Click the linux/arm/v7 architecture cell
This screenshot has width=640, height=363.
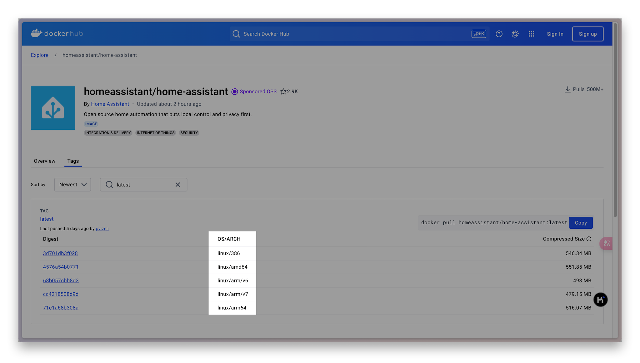pyautogui.click(x=233, y=294)
